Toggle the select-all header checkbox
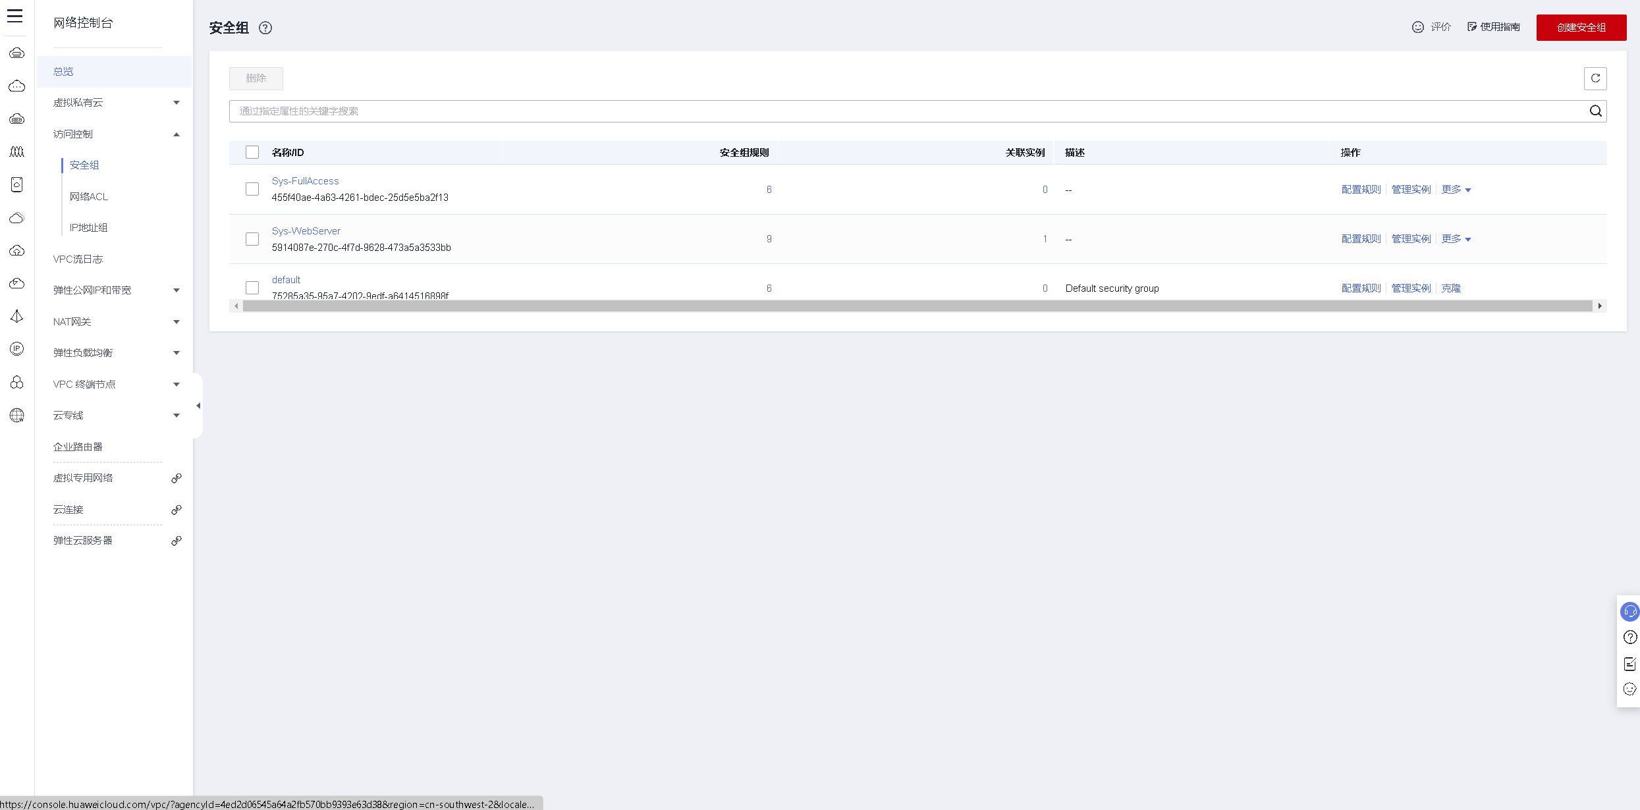The image size is (1640, 810). click(252, 152)
